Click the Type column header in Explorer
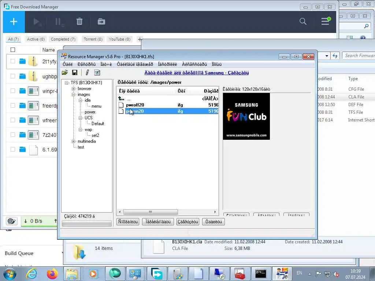375x281 pixels. click(x=353, y=79)
